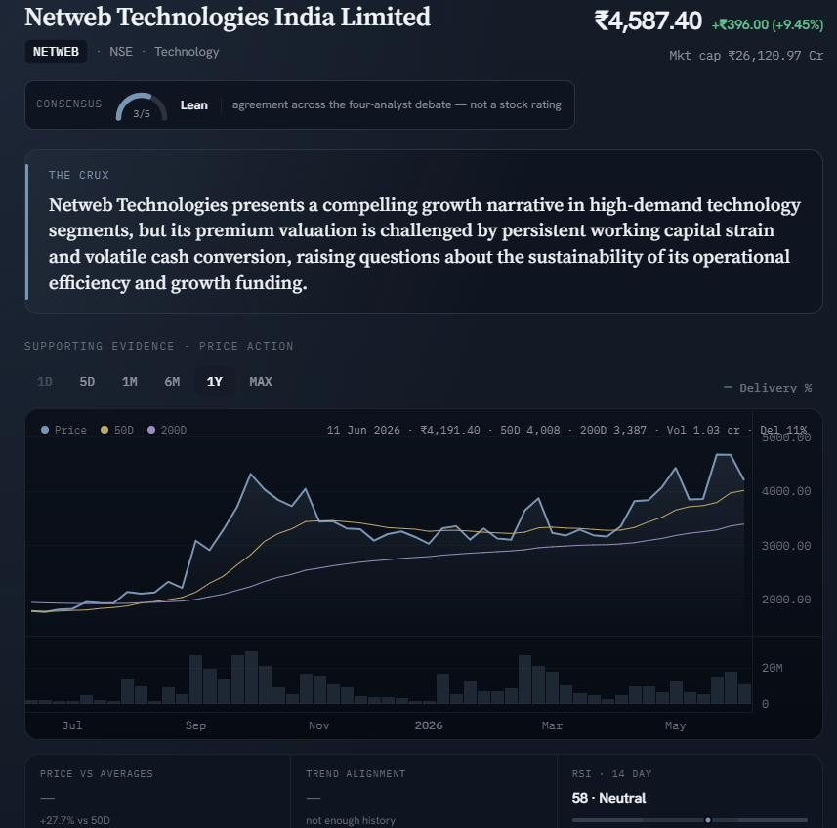This screenshot has height=828, width=837.
Task: Click the ₹4,587.40 price value
Action: click(x=649, y=21)
